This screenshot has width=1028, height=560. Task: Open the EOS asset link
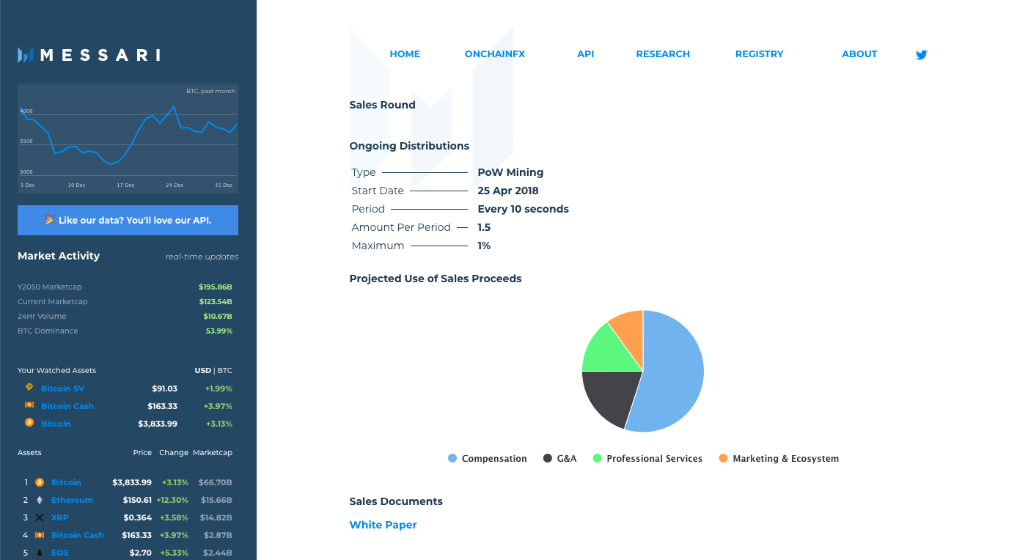[60, 553]
